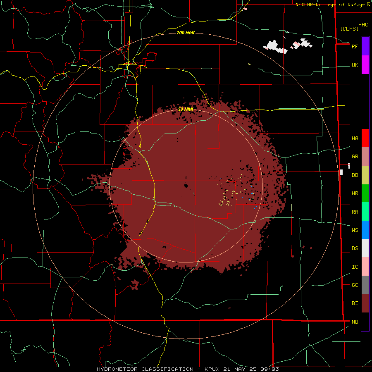The image size is (372, 372).
Task: Click the 'BI' legend label
Action: (355, 303)
